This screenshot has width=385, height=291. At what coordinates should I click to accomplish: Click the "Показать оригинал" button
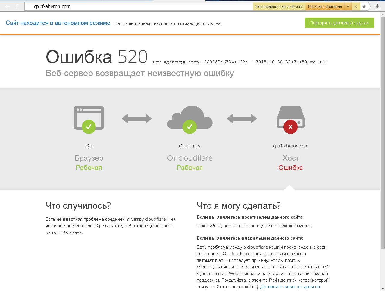click(x=325, y=7)
